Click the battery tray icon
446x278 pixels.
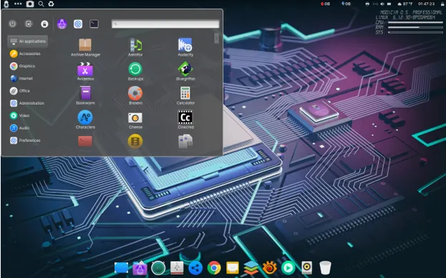(x=389, y=4)
